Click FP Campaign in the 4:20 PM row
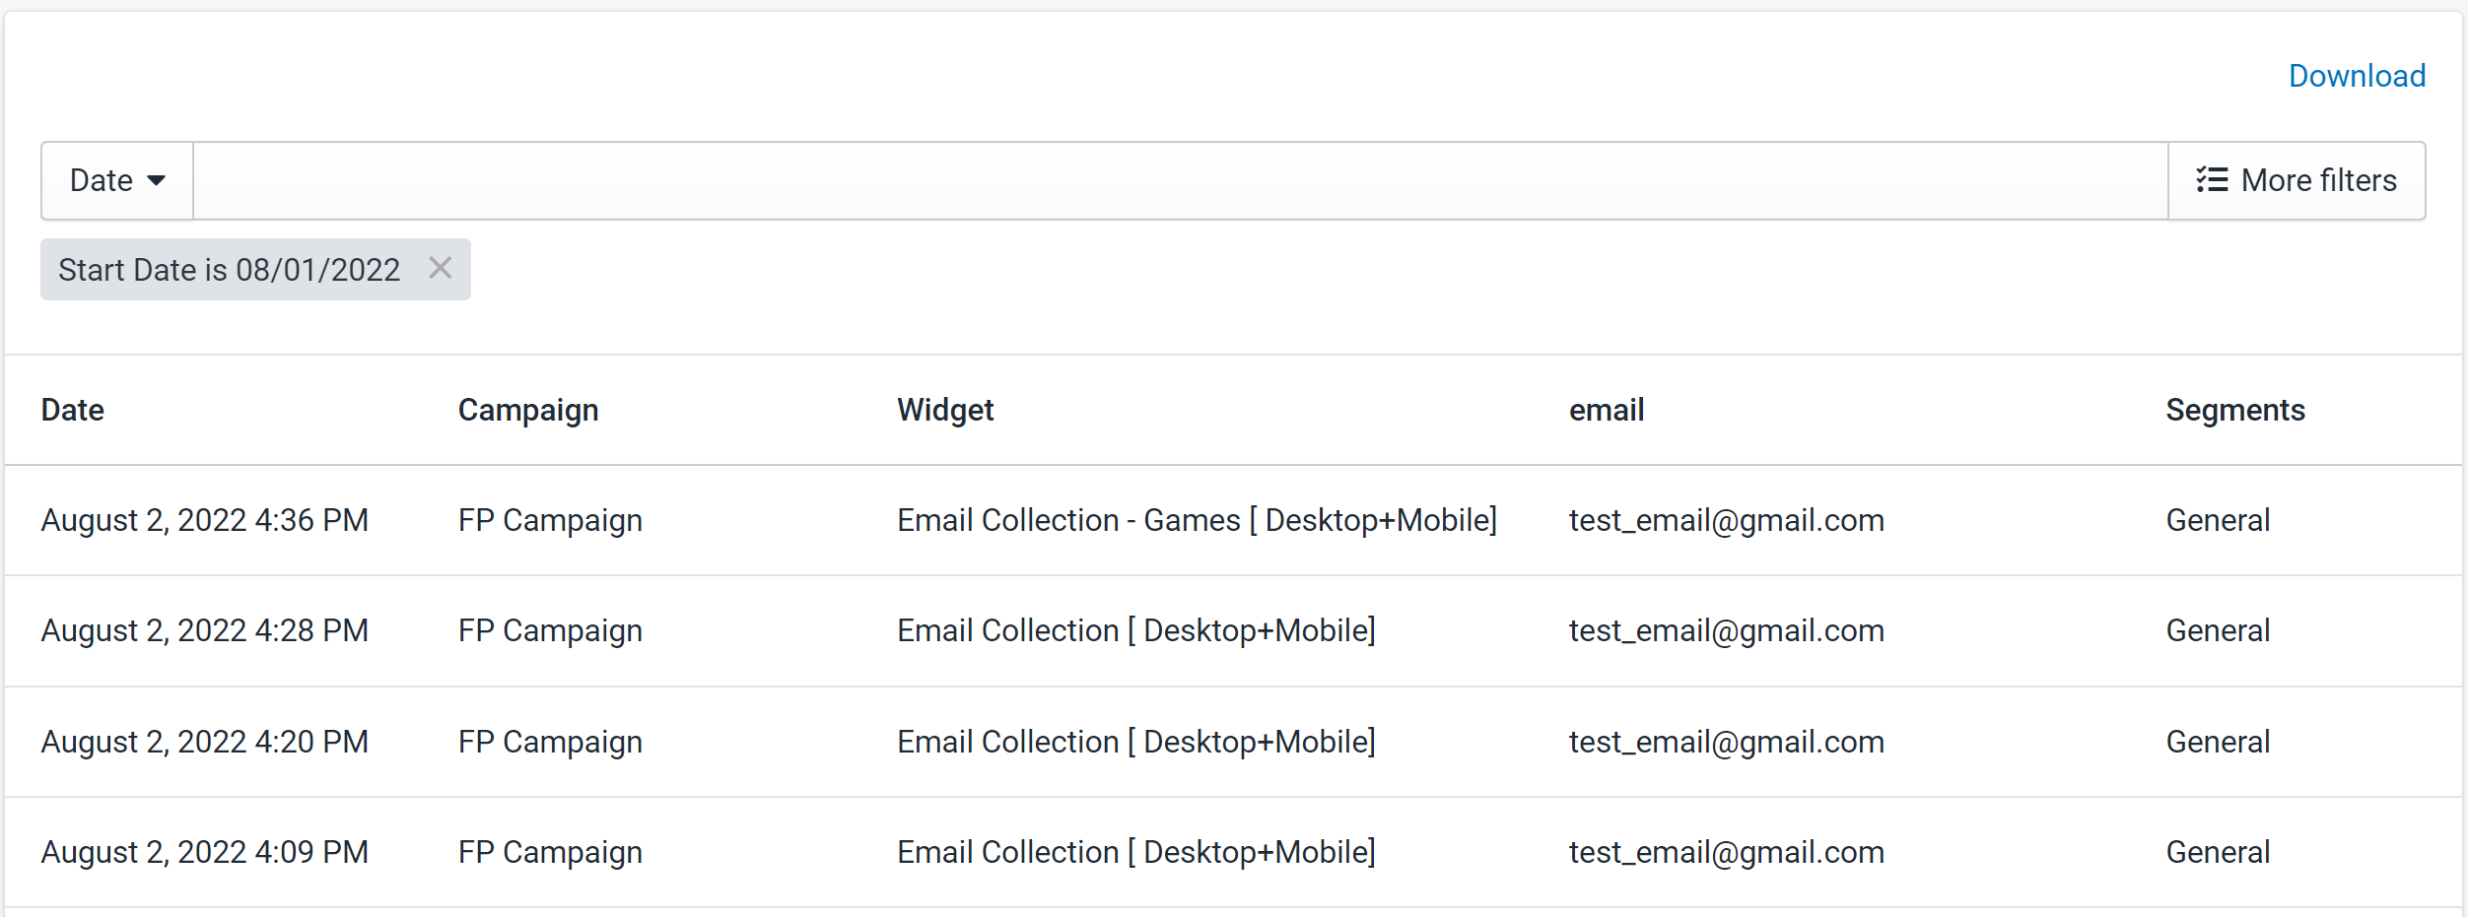The image size is (2468, 917). [x=550, y=742]
